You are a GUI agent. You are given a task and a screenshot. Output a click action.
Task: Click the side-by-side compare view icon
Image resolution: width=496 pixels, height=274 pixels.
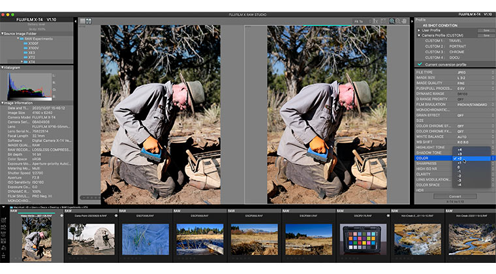[89, 21]
